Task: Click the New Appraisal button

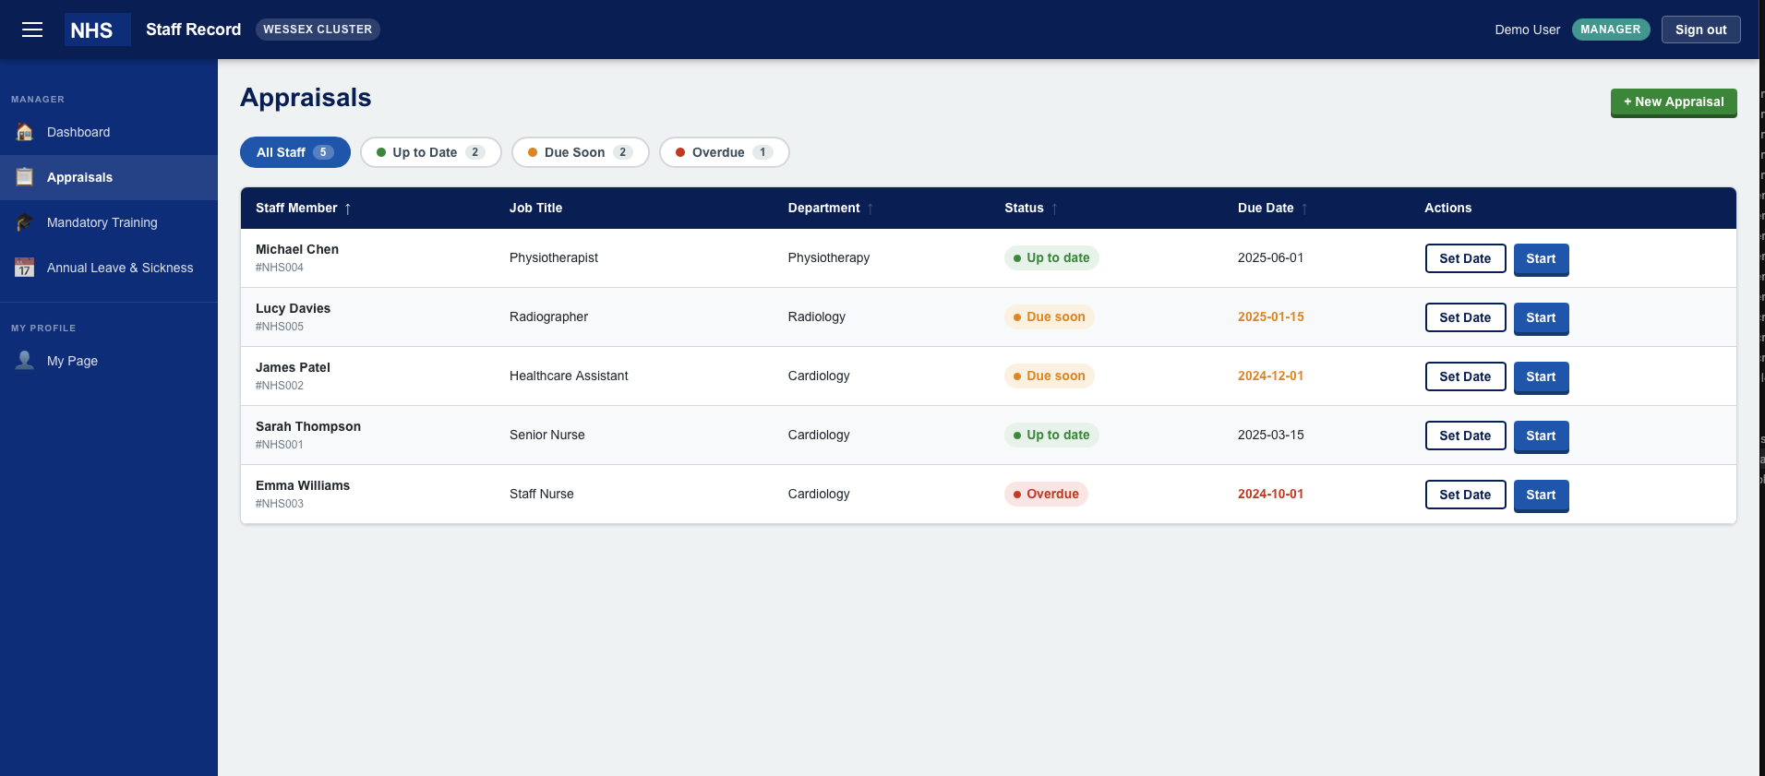Action: pos(1673,102)
